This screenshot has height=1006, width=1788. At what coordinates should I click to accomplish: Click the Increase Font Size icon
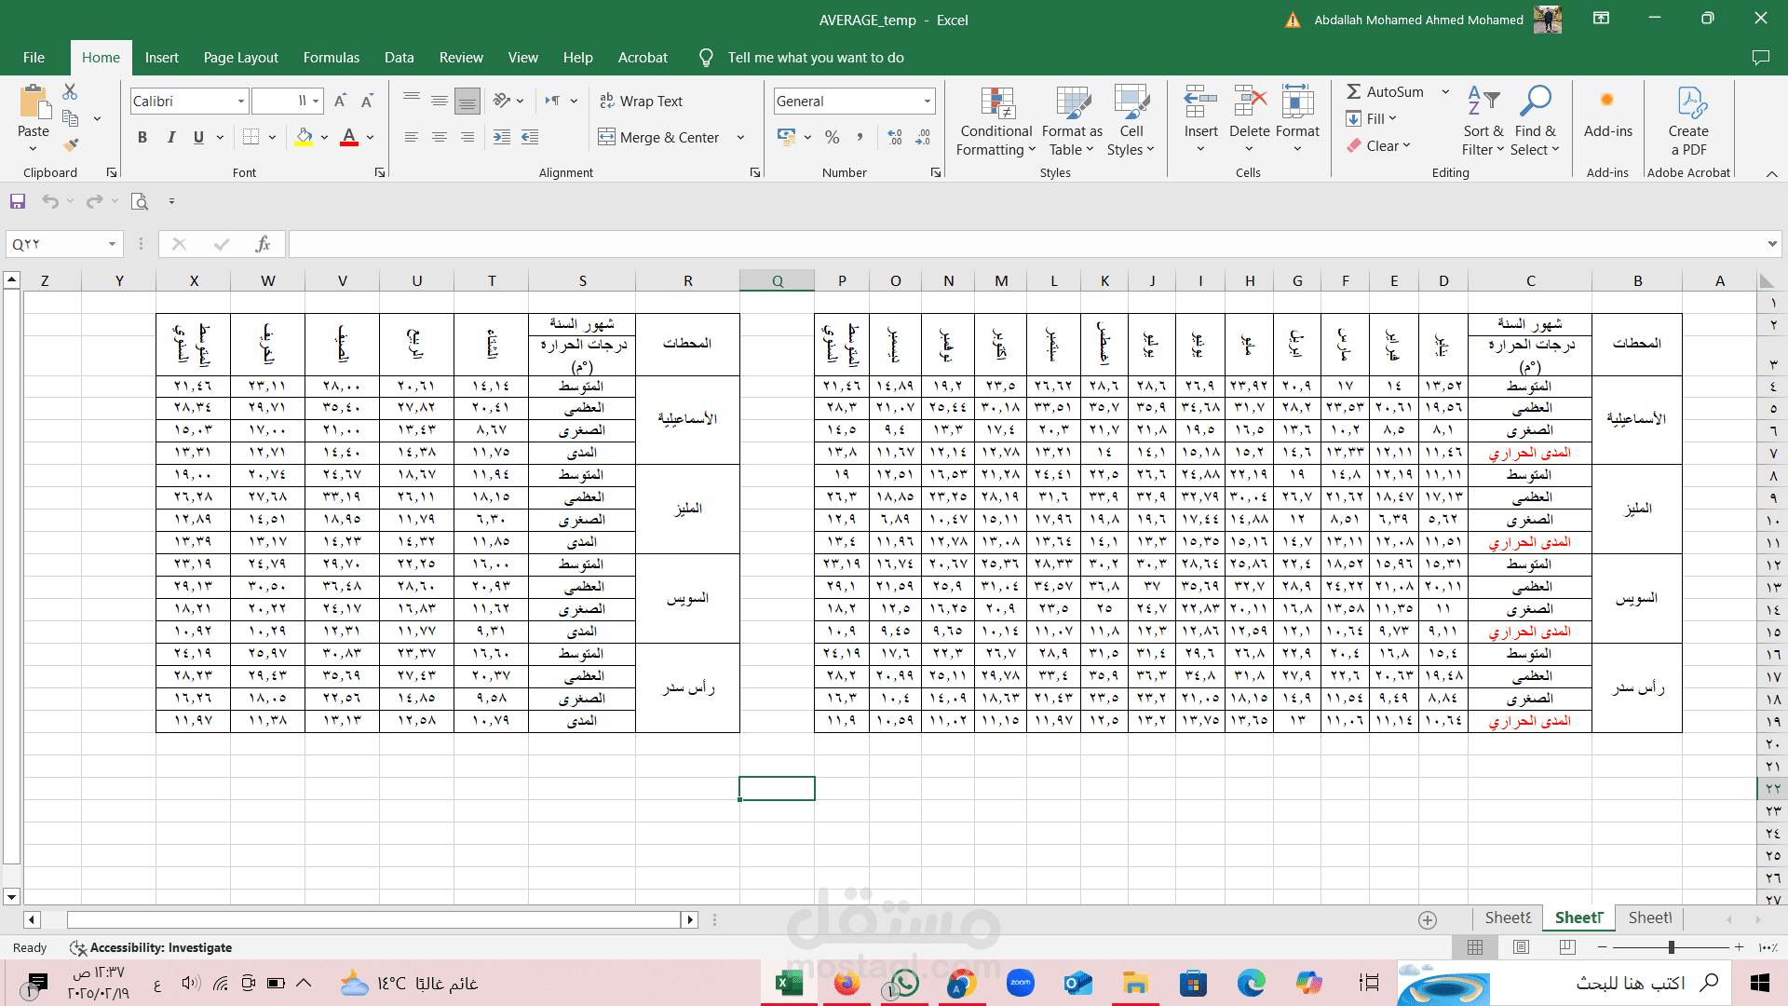tap(340, 101)
